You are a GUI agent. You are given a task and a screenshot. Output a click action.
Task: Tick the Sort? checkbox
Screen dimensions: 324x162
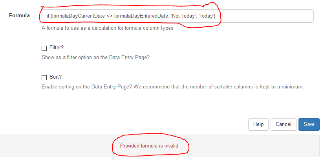tap(44, 77)
